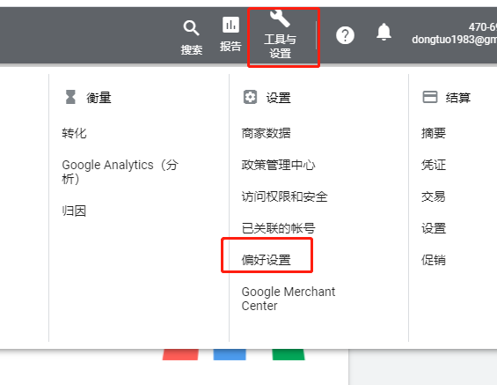Open the notifications bell icon

(384, 32)
